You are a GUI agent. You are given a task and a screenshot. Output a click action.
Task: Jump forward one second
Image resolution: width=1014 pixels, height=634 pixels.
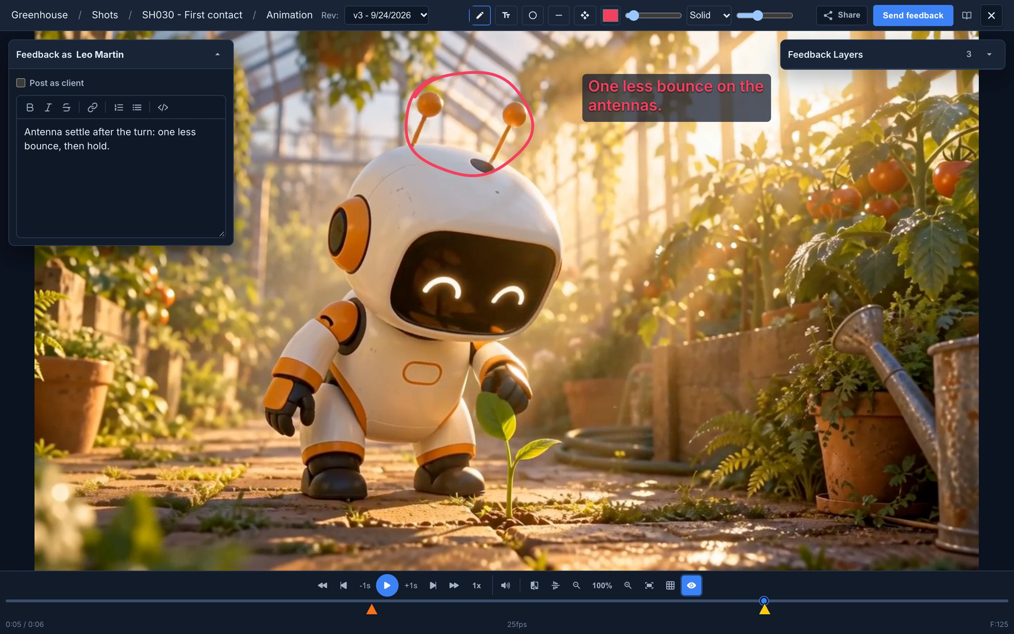click(411, 585)
